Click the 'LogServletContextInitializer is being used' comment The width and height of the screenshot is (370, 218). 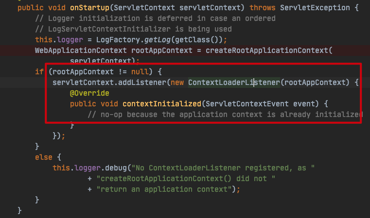pyautogui.click(x=133, y=29)
